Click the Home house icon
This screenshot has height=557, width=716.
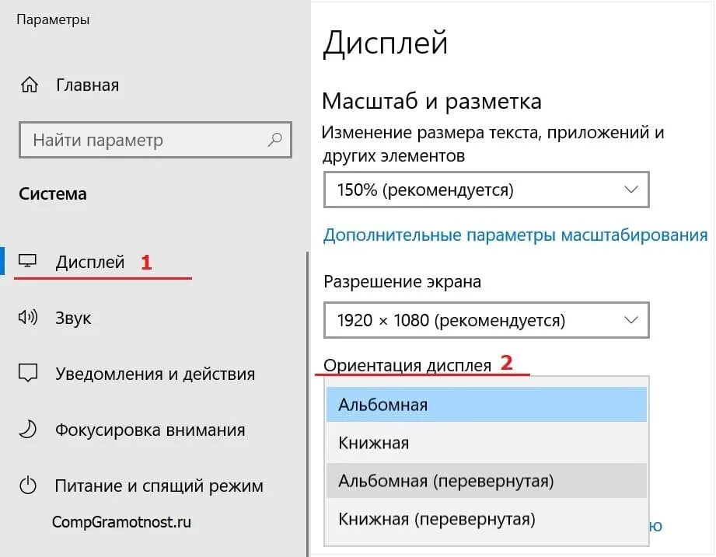30,85
